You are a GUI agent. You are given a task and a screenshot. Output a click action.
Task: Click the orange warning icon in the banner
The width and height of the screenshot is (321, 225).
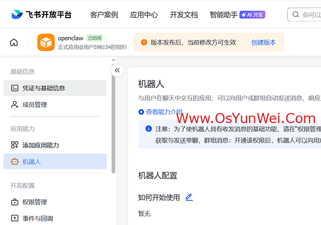144,43
